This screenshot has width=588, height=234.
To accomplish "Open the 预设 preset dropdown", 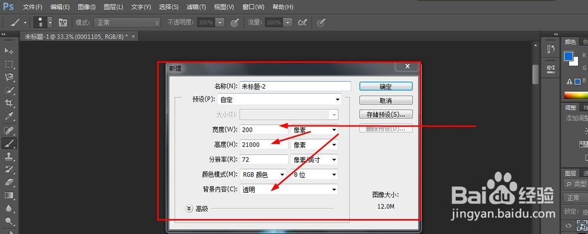I will pyautogui.click(x=279, y=100).
